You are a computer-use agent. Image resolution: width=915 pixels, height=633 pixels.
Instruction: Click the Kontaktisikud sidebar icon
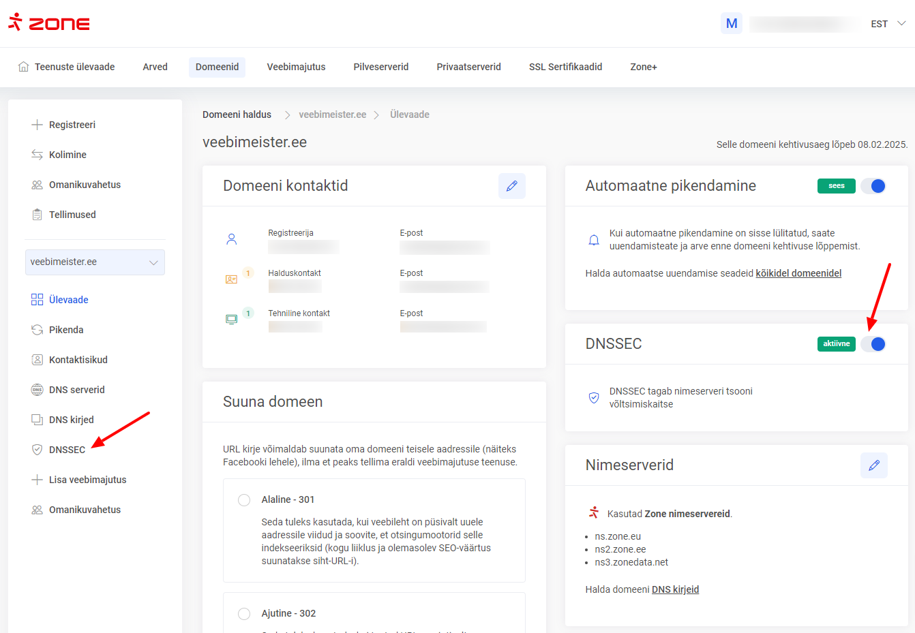point(37,360)
